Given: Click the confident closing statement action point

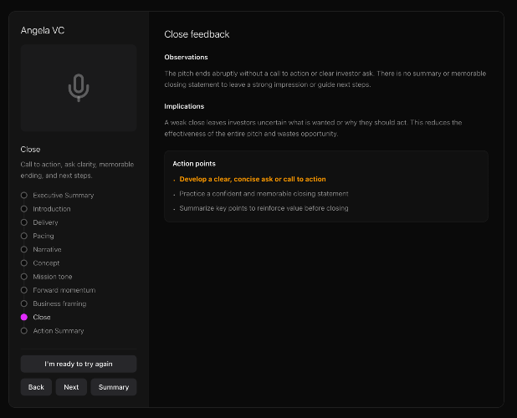Looking at the screenshot, I should 251,193.
